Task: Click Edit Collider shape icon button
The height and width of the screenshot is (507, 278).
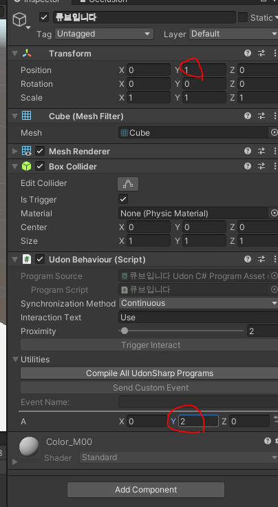Action: [128, 184]
